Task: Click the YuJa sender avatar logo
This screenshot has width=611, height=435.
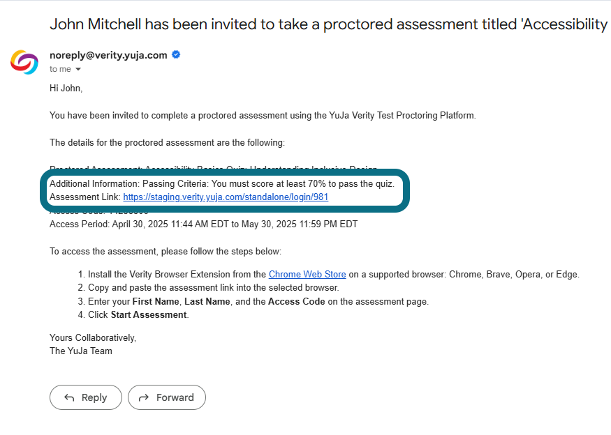Action: click(x=24, y=62)
